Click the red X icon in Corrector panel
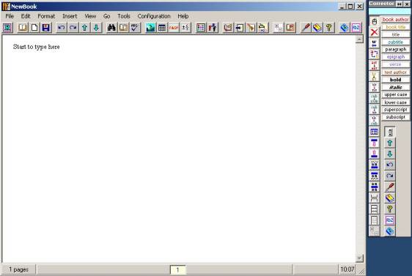 click(x=374, y=32)
